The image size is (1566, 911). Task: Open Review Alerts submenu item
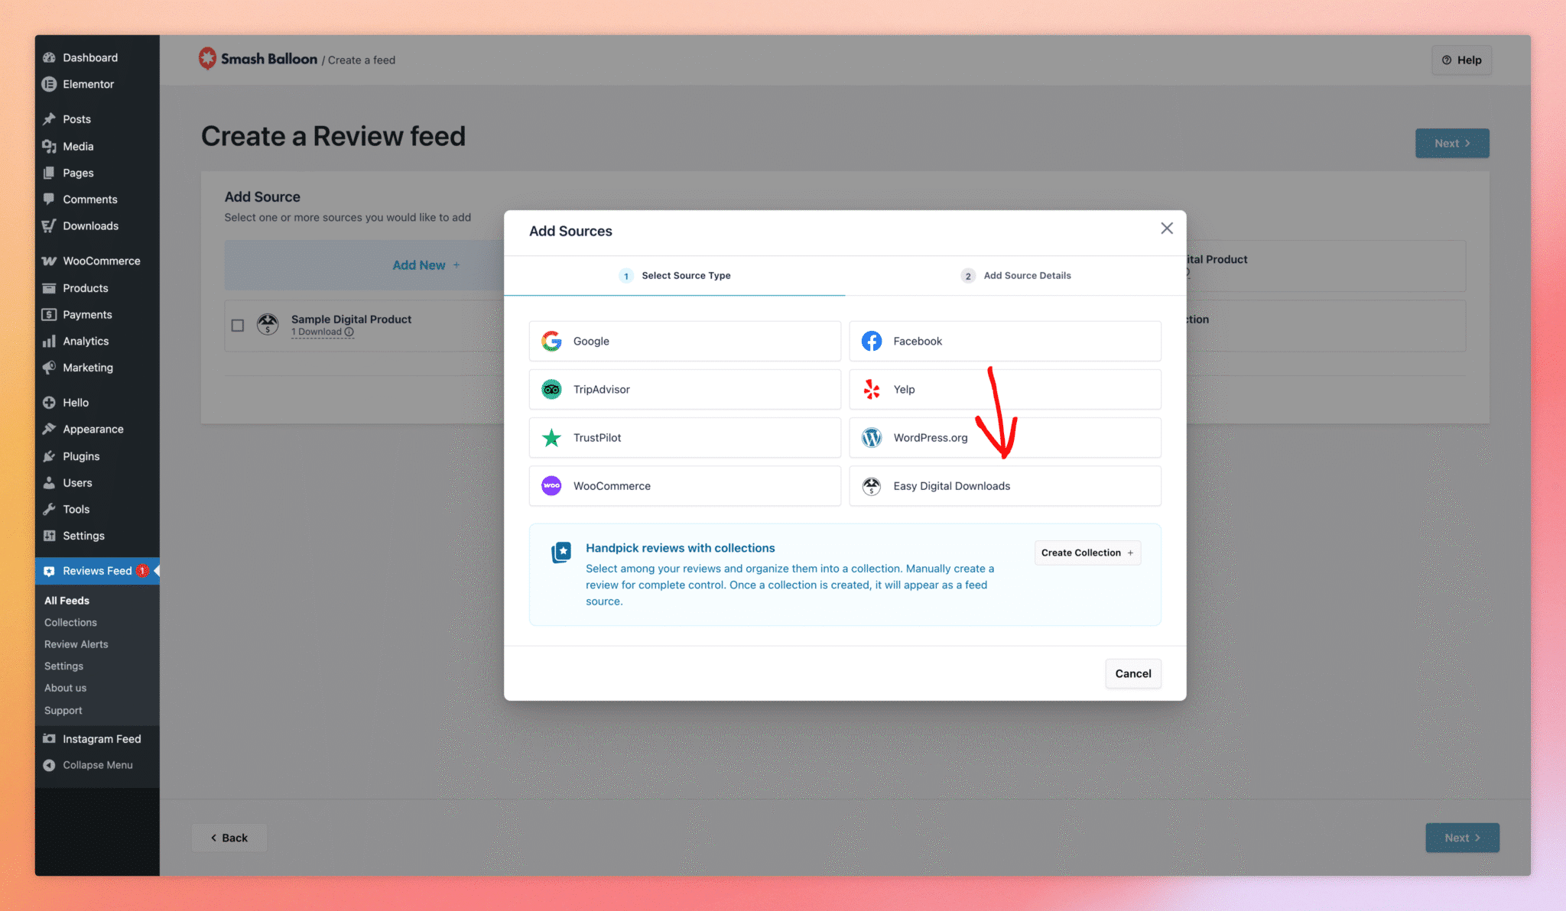coord(76,644)
